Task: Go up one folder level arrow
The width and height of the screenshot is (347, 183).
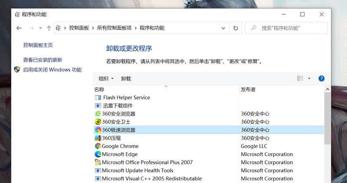Action: pos(49,28)
